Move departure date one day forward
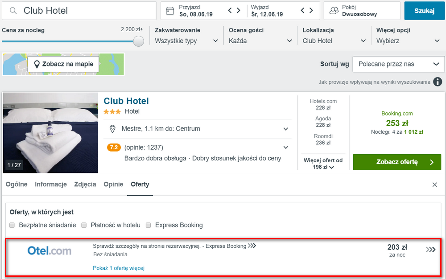 311,11
